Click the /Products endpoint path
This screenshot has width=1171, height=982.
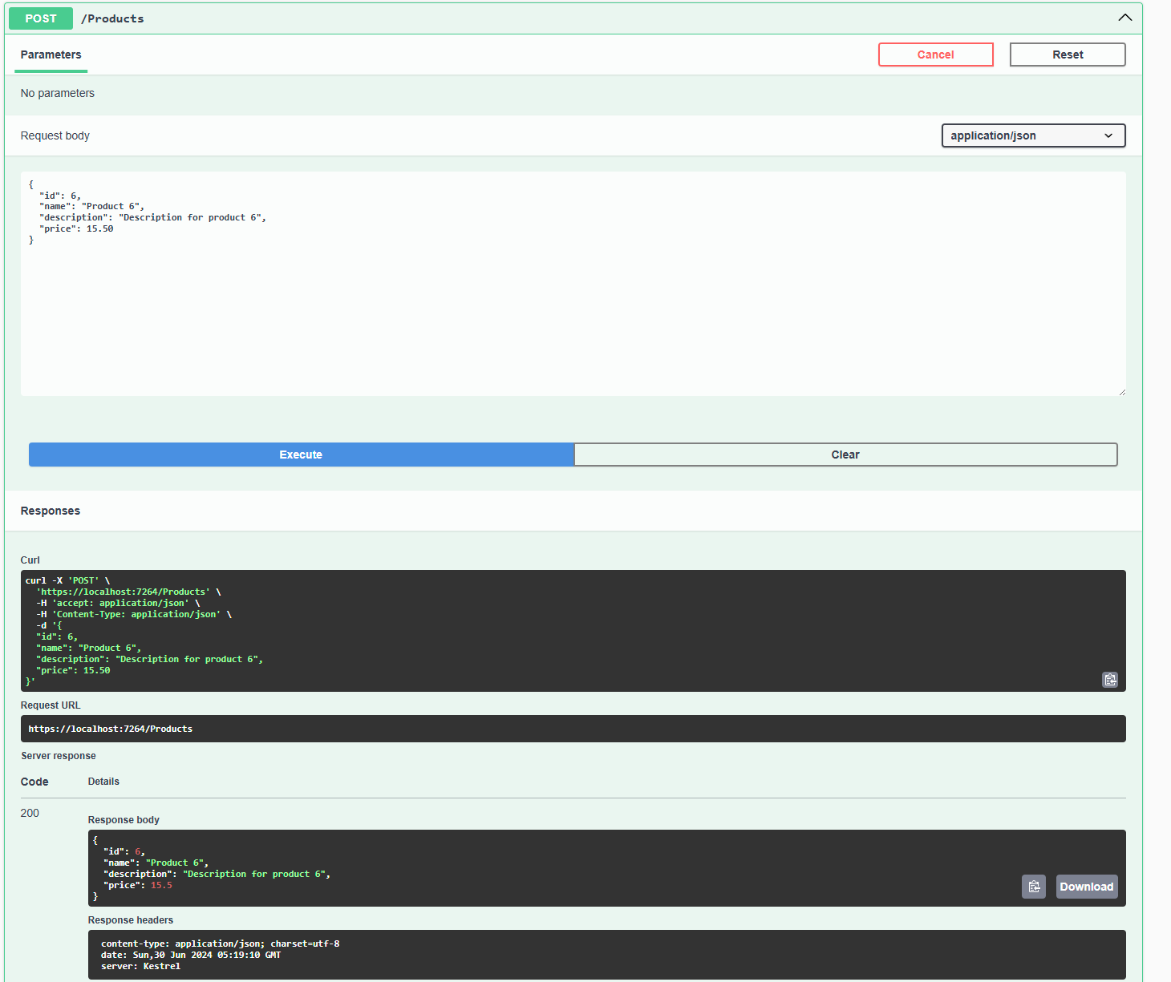coord(112,18)
